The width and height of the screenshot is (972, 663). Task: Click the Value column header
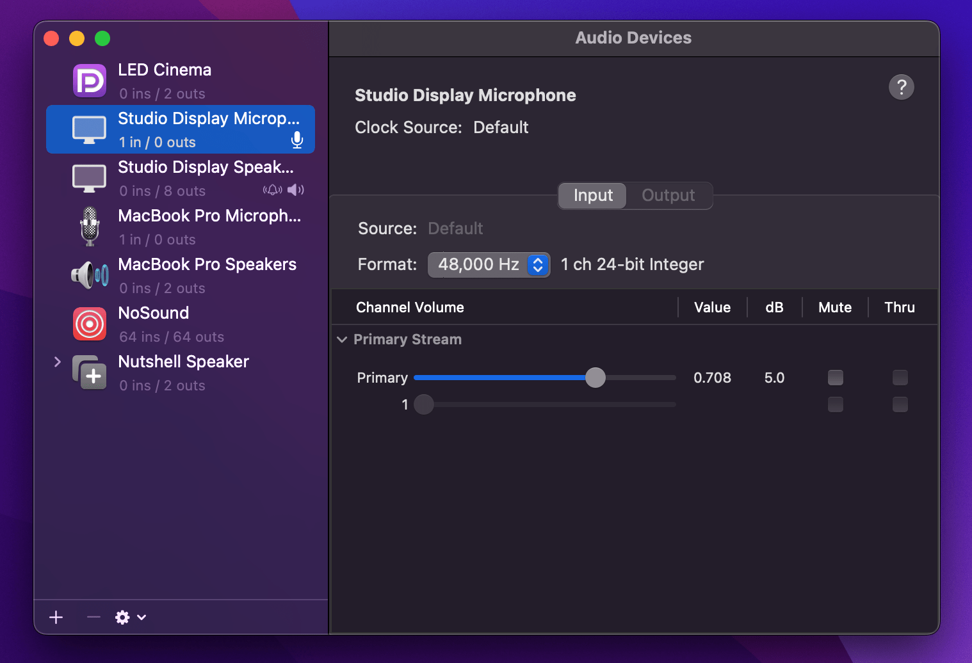click(x=712, y=307)
